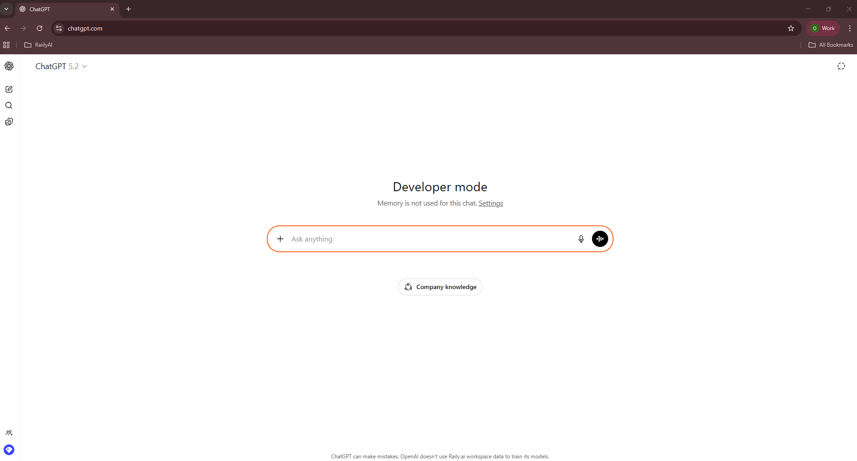Click the invite teammates icon
This screenshot has width=857, height=461.
click(x=9, y=433)
